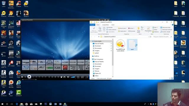Switch to the Exibir ribbon tab
189x106 pixels.
tap(113, 25)
